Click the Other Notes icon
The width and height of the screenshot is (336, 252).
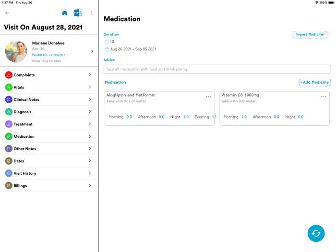(x=9, y=149)
